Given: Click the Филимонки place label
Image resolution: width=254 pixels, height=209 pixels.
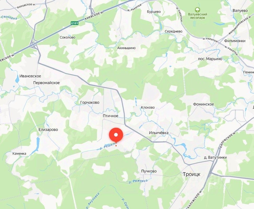Looking at the screenshot, I should coord(235,41).
